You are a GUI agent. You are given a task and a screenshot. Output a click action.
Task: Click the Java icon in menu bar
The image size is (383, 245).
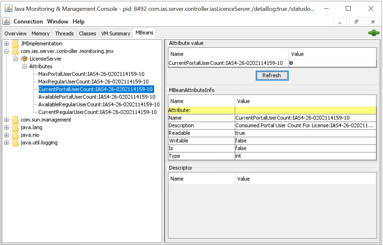(x=6, y=22)
